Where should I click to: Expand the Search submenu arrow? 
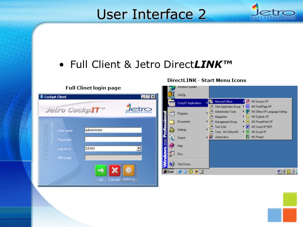tap(207, 138)
